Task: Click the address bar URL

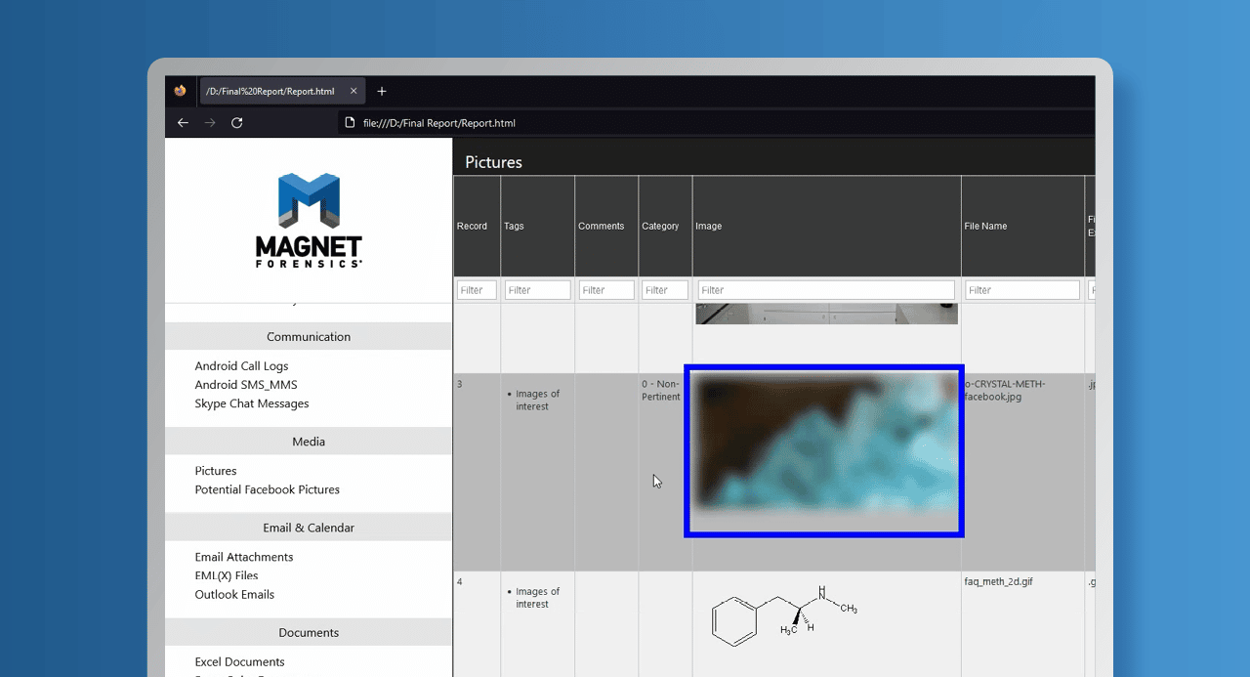Action: pos(438,123)
